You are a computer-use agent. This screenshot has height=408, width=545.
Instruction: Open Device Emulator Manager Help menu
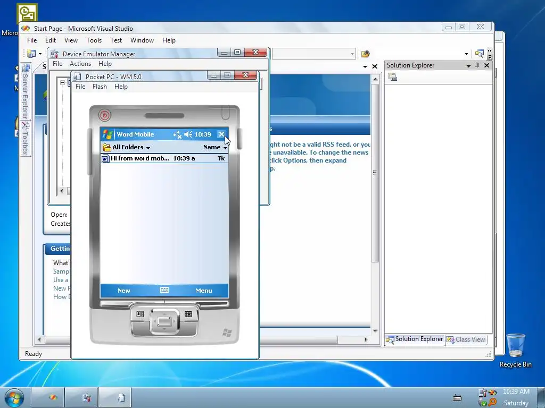[x=105, y=64]
